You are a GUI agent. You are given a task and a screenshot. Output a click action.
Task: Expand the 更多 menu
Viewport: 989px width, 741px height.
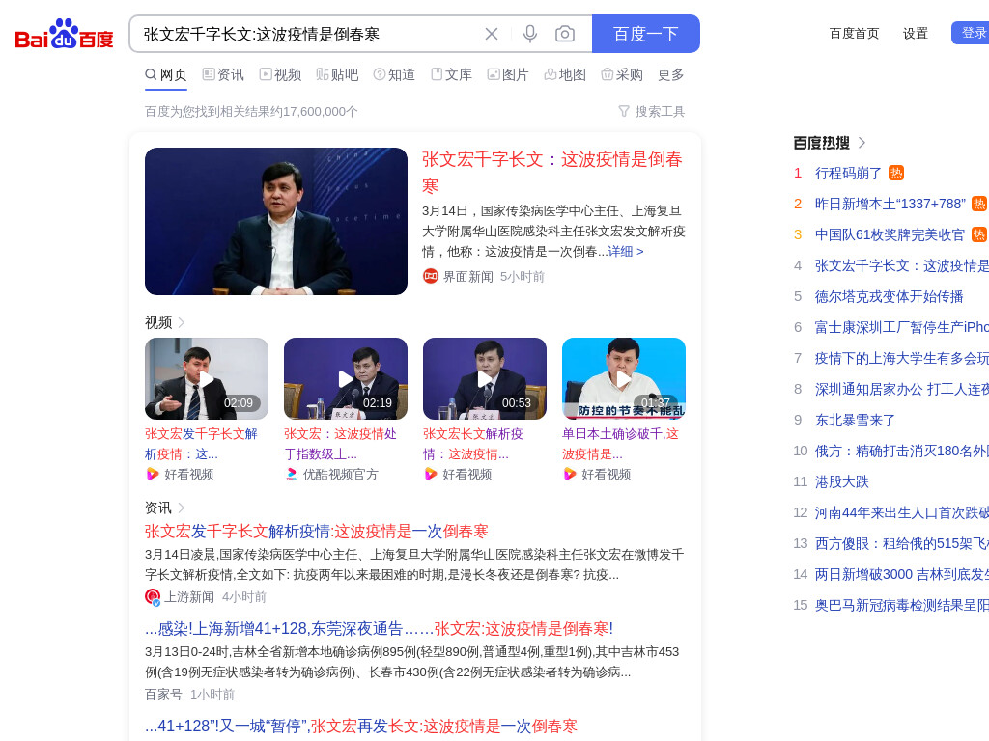[x=670, y=75]
